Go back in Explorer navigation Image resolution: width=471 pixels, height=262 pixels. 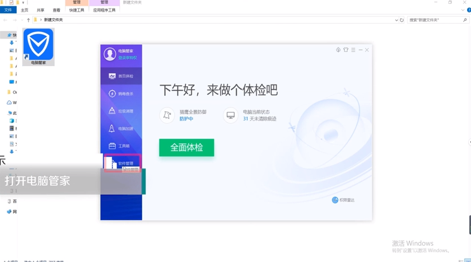click(5, 20)
